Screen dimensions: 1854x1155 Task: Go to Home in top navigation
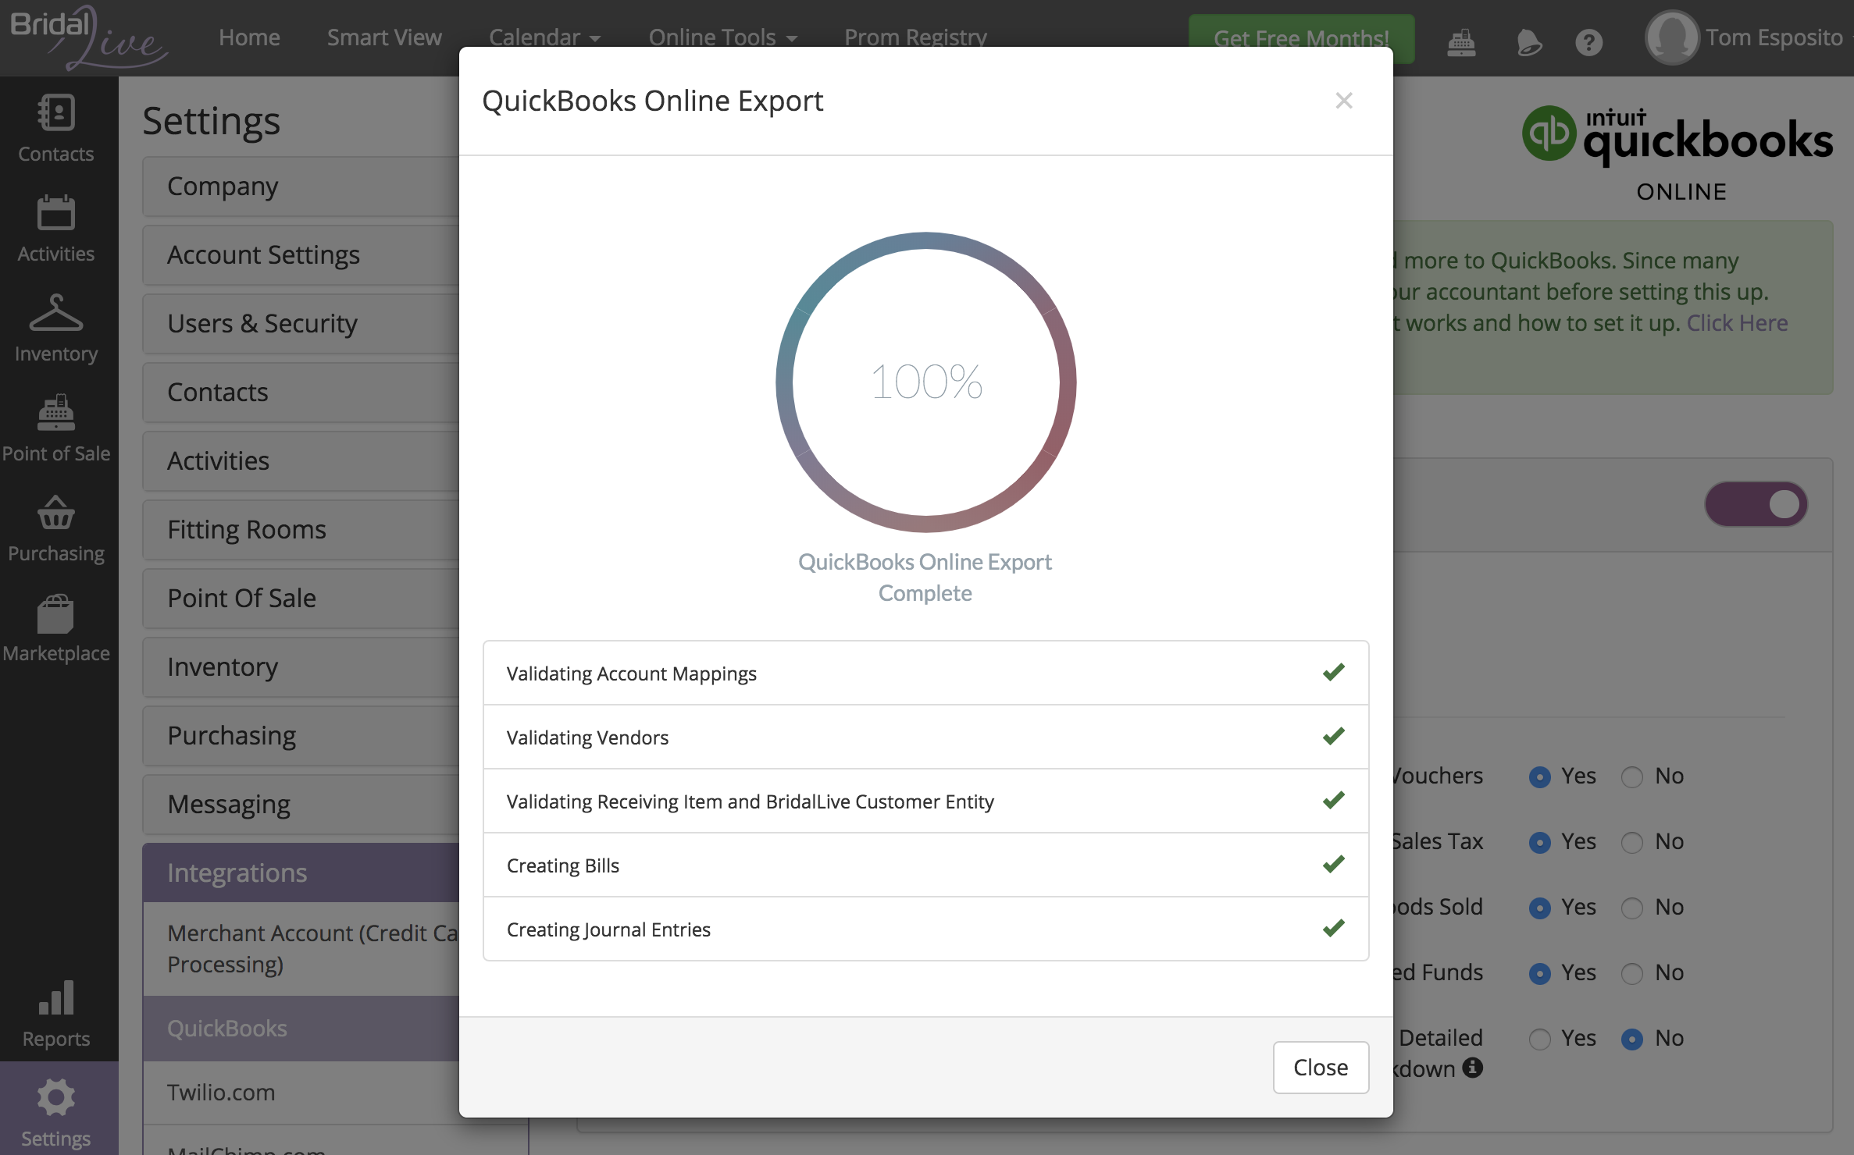(x=249, y=37)
